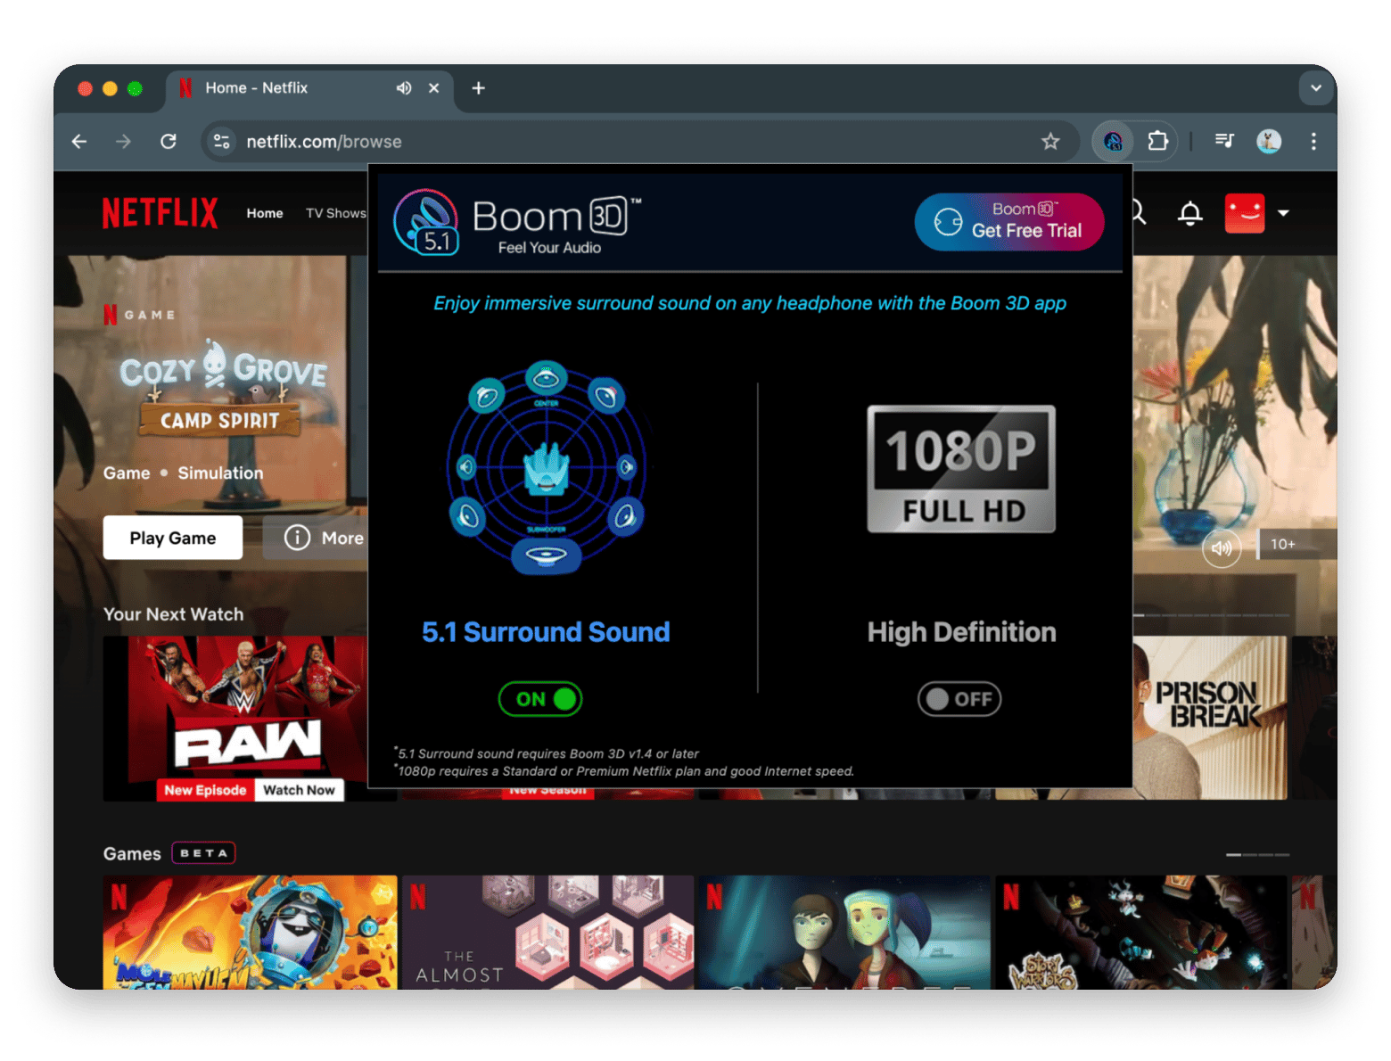Click Get Free Trial button
1391x1061 pixels.
[x=1009, y=222]
